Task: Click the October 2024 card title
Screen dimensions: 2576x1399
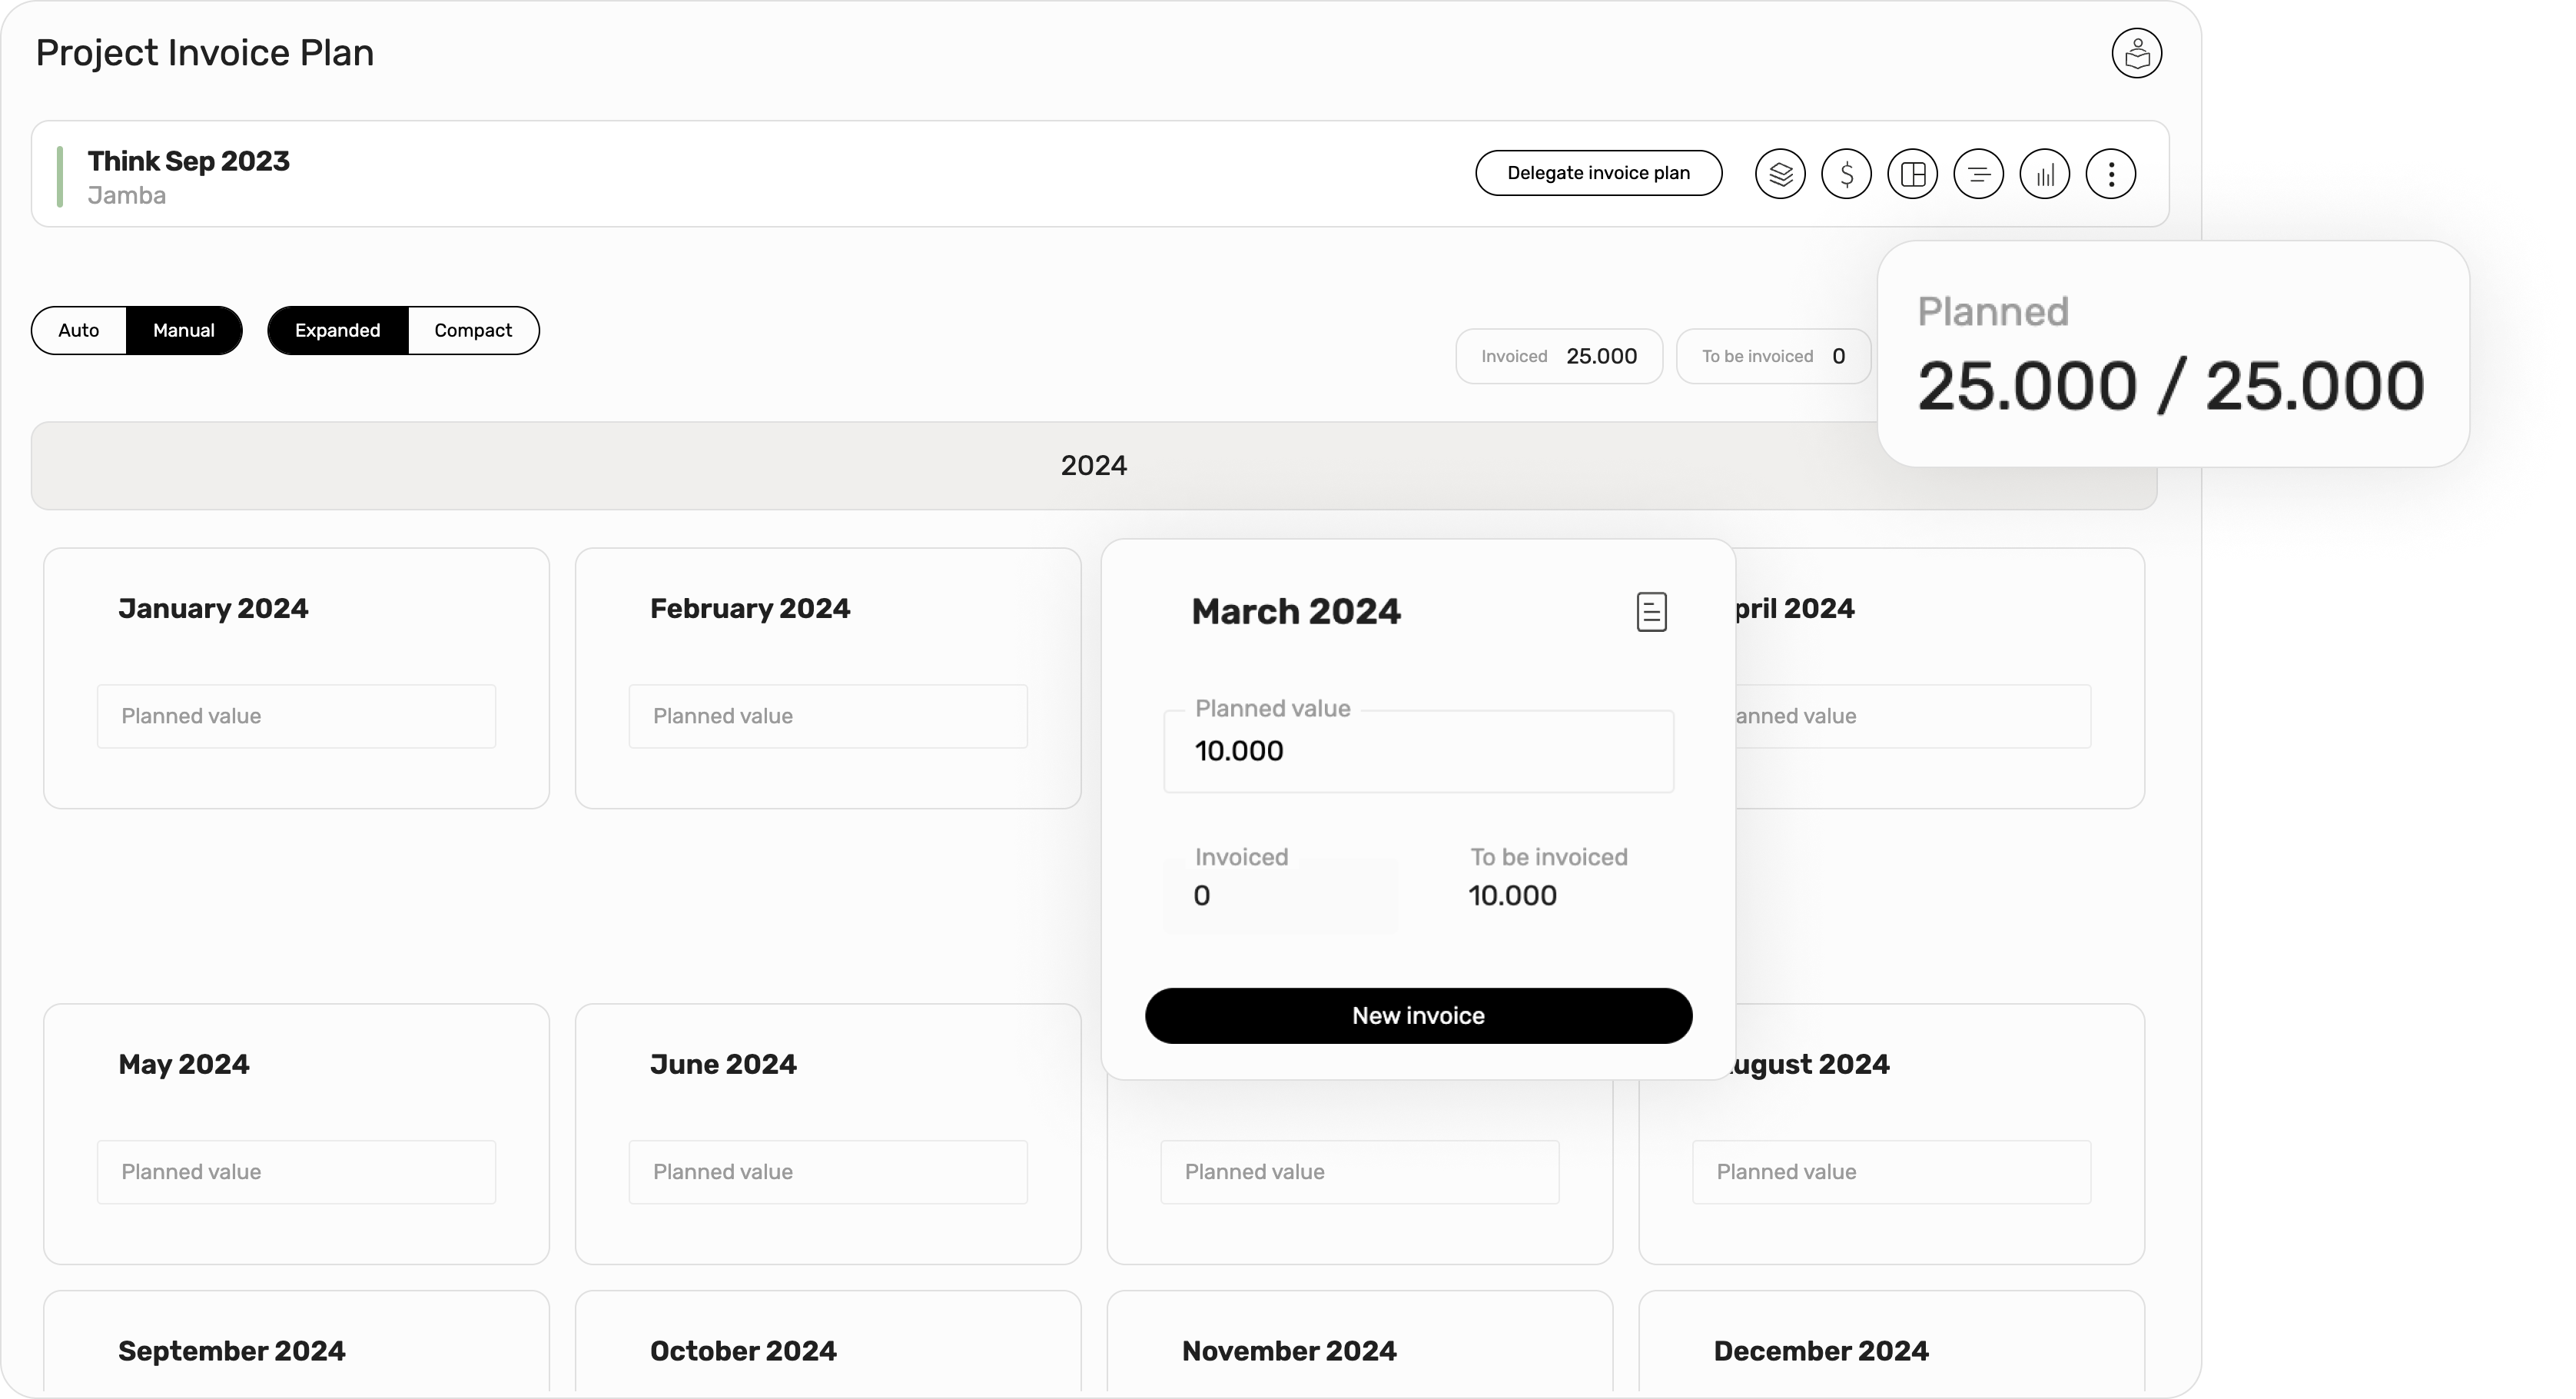Action: point(743,1352)
